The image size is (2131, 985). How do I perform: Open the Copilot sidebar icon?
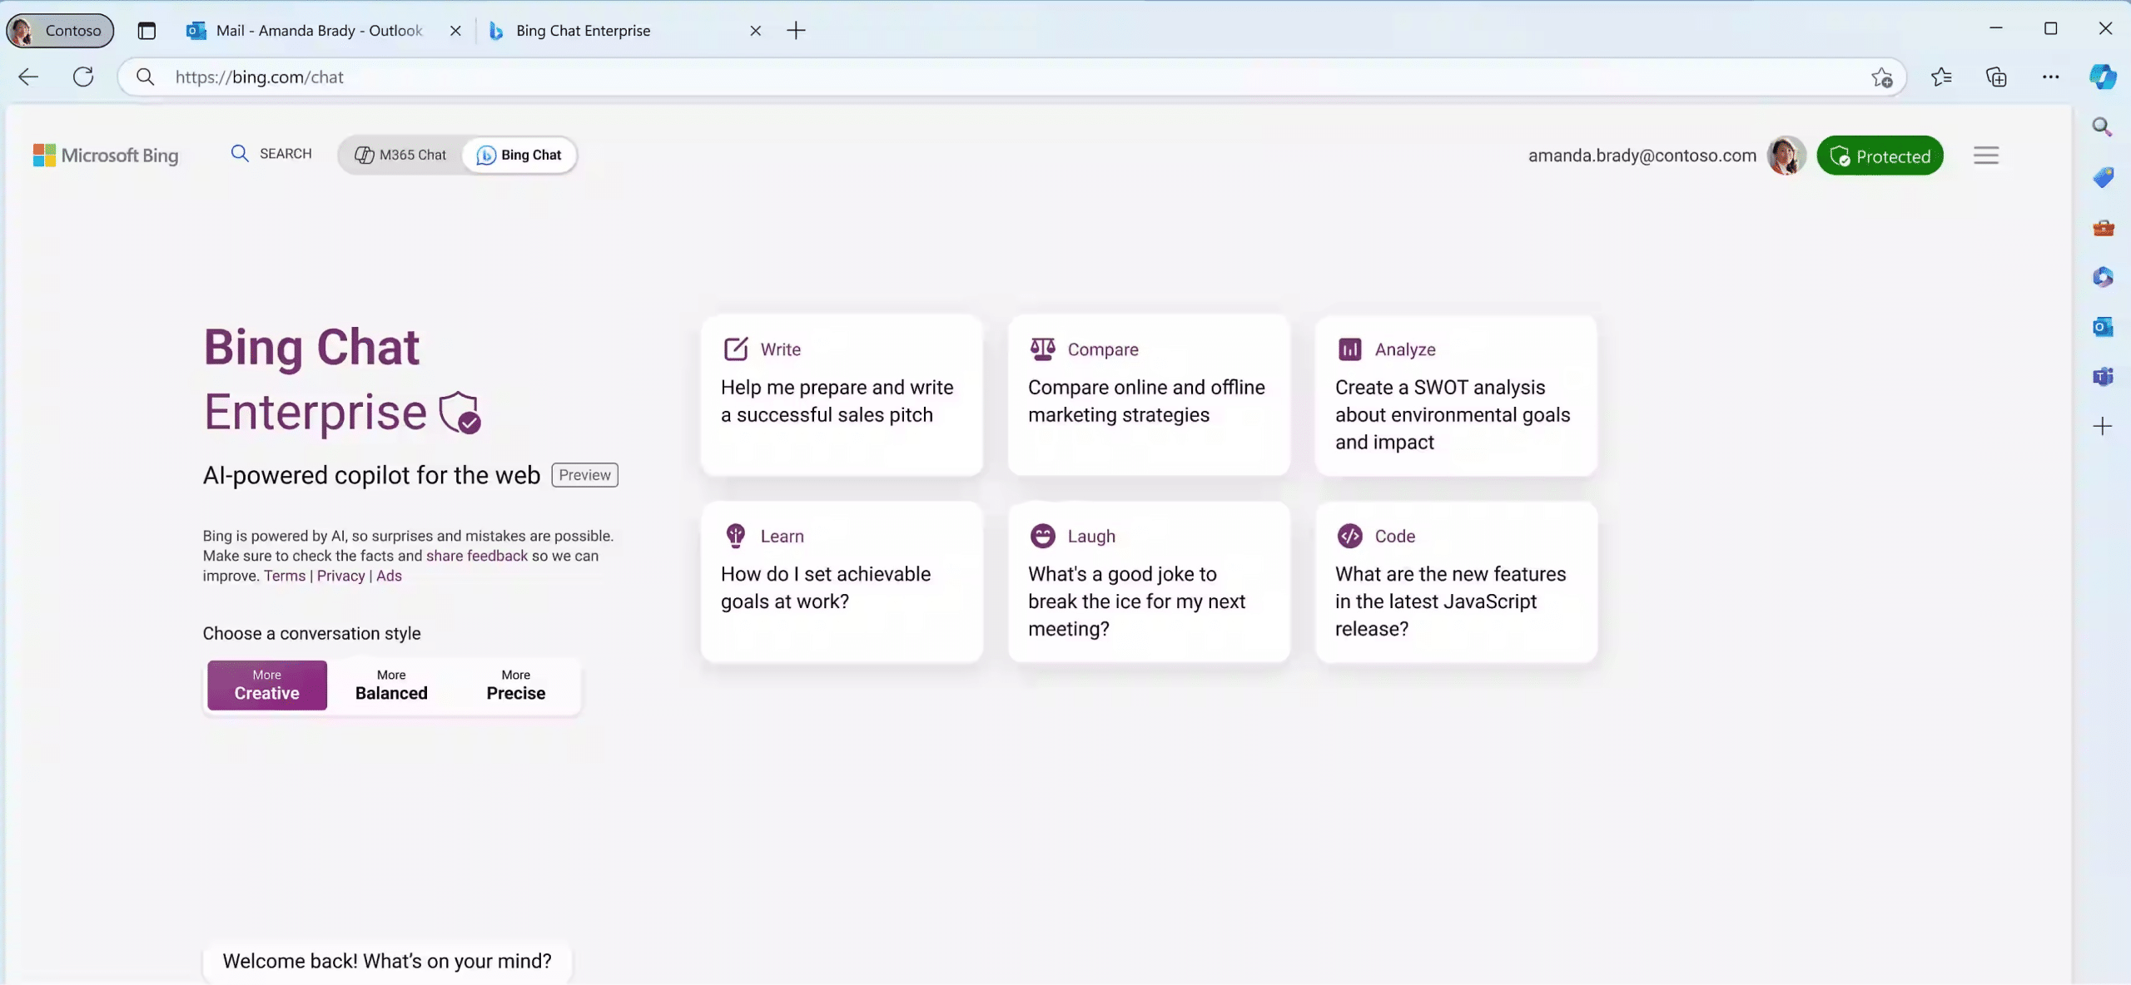click(2103, 77)
